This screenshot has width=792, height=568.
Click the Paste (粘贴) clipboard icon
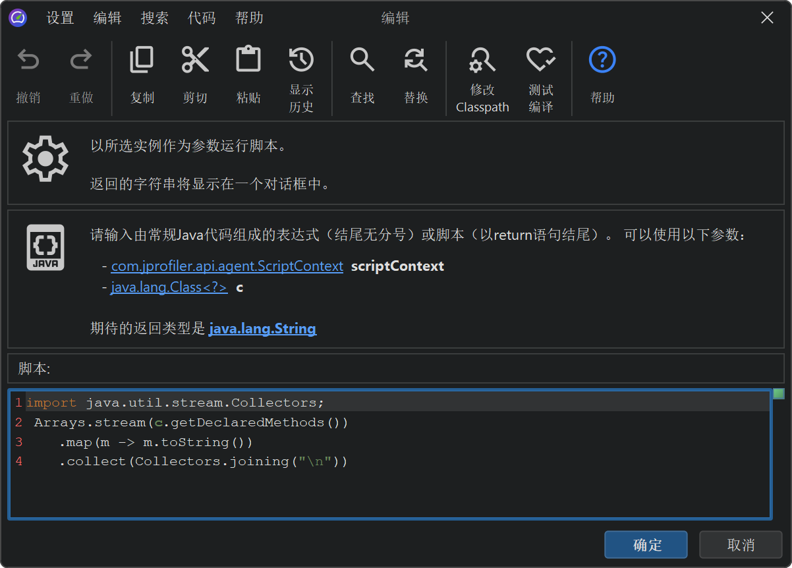[x=248, y=61]
